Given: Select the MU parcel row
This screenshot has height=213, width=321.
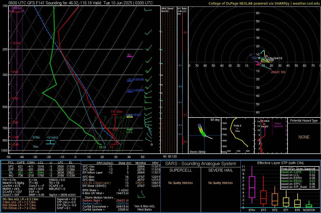Looking at the screenshot, I should [x=41, y=175].
